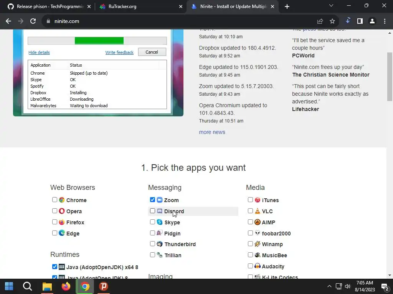Check the iTunes checkbox

click(x=250, y=199)
